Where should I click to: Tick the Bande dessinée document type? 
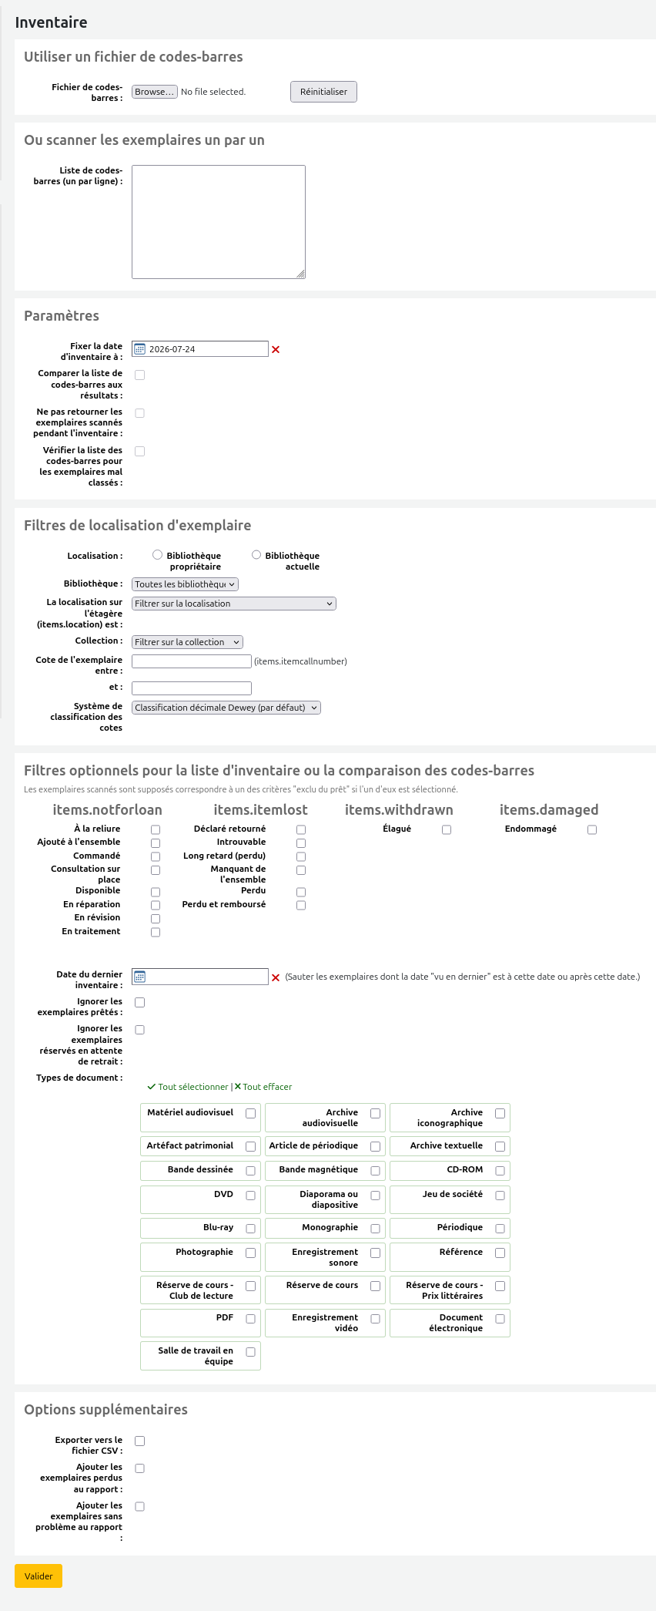pyautogui.click(x=250, y=1171)
